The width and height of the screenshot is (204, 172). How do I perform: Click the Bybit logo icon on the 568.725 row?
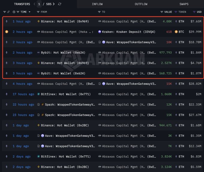(x=38, y=73)
